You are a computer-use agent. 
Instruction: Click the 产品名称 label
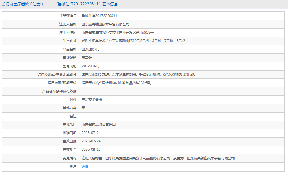pyautogui.click(x=69, y=49)
